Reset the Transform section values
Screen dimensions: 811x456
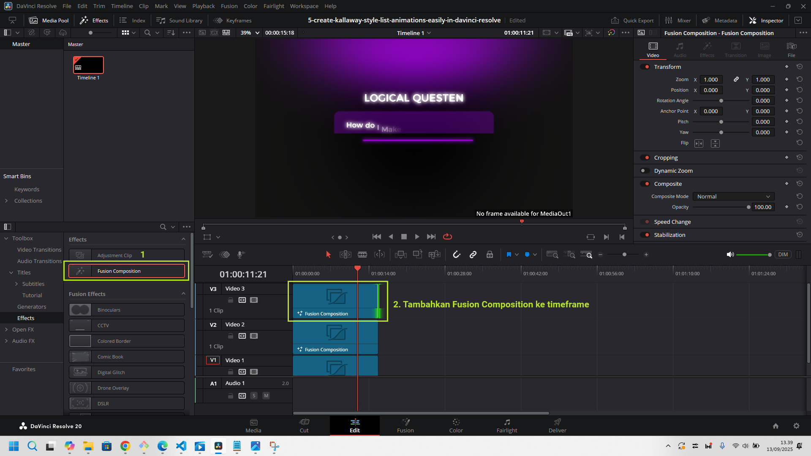pyautogui.click(x=799, y=67)
